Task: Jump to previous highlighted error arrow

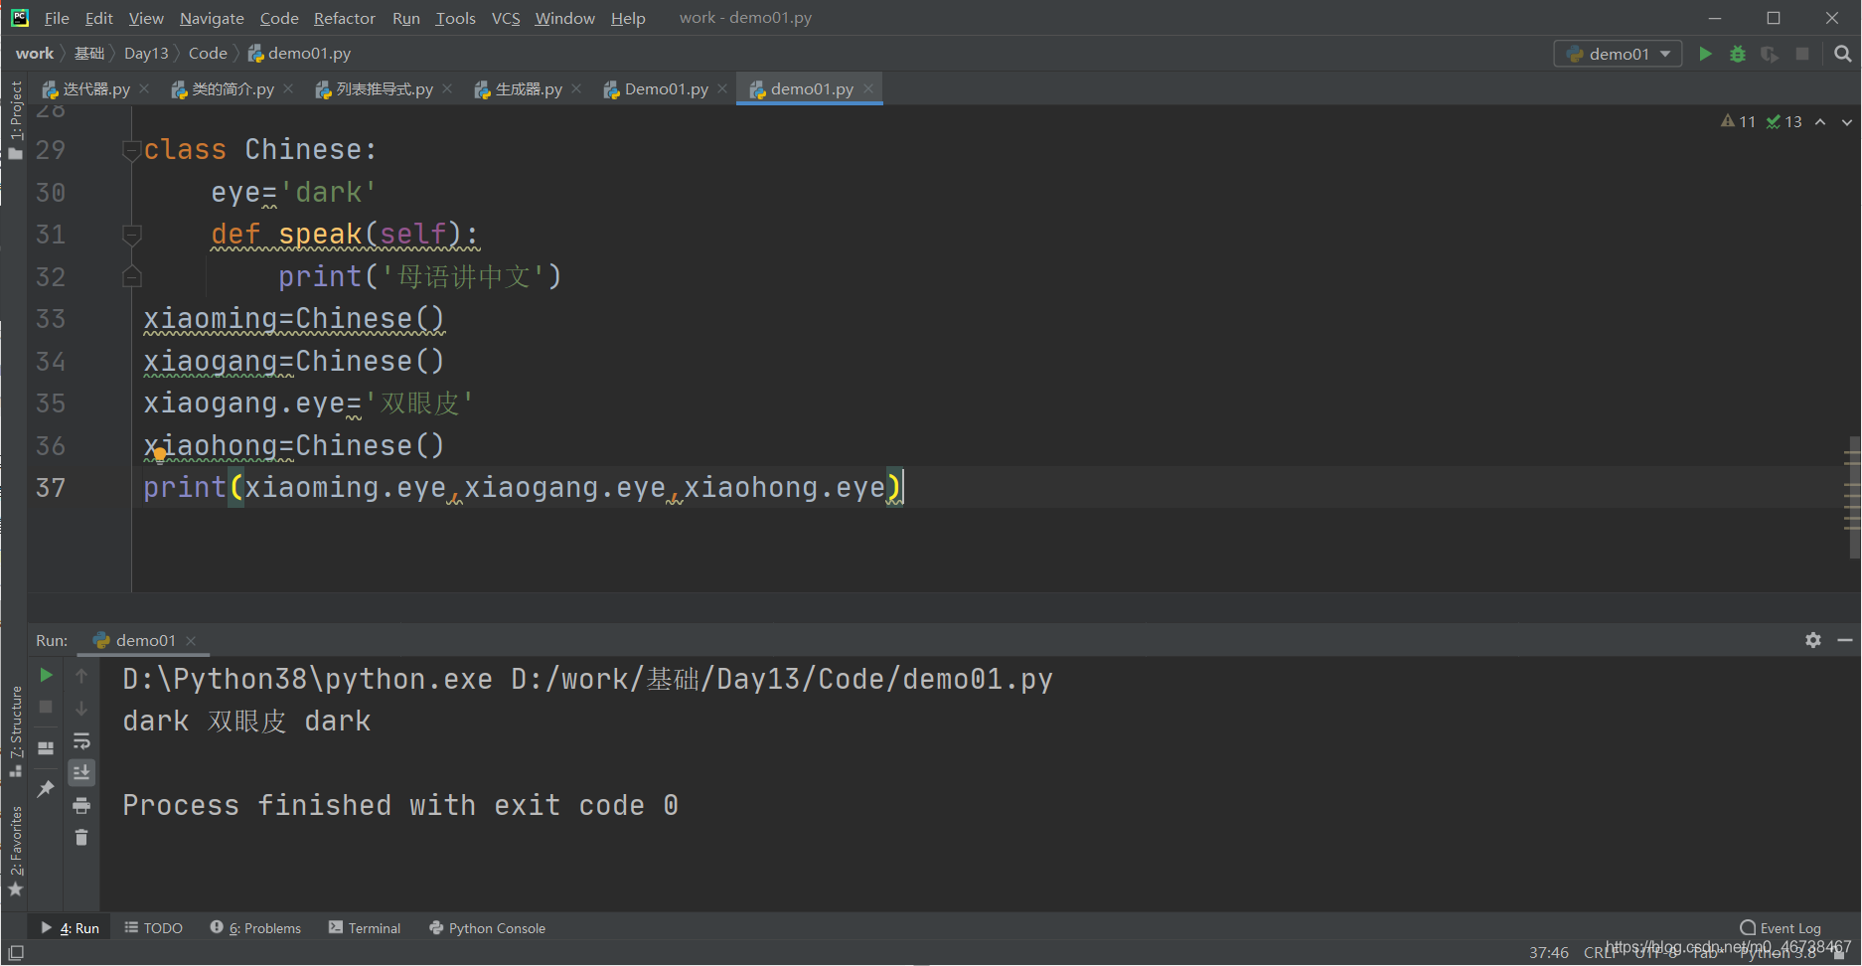Action: [x=1820, y=121]
